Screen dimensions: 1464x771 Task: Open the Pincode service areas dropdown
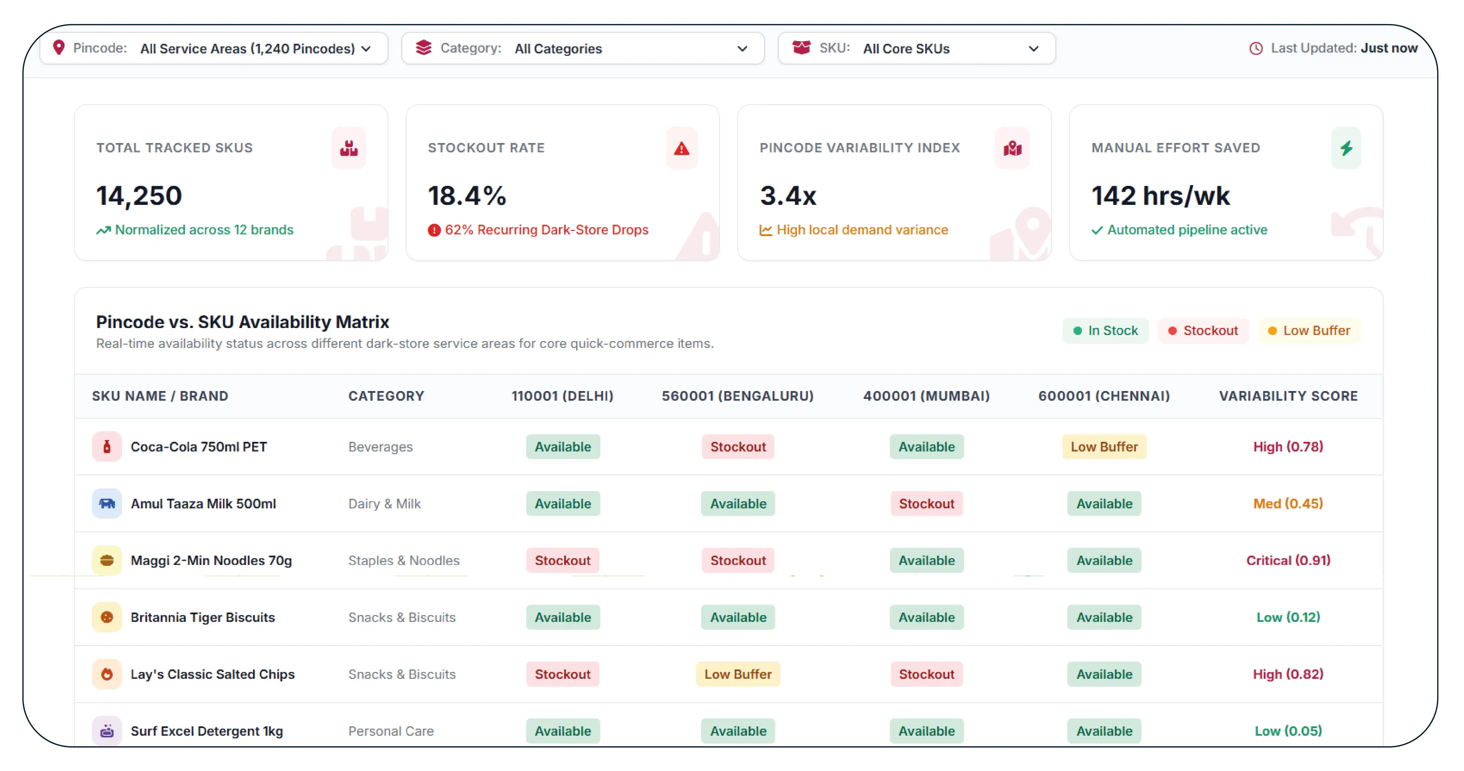[214, 48]
